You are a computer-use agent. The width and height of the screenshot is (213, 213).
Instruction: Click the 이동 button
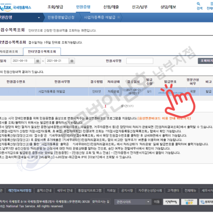156,202
